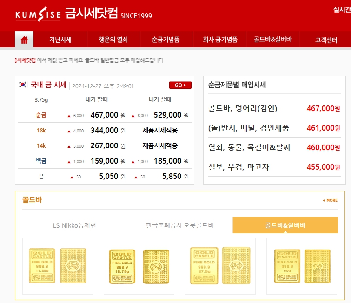Click the Korean flag icon beside 국내 금 시세
This screenshot has width=351, height=303.
pos(23,85)
